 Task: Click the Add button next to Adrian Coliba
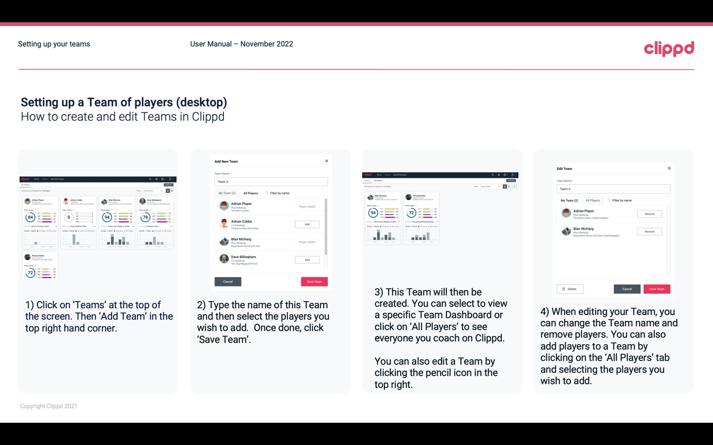pos(307,224)
